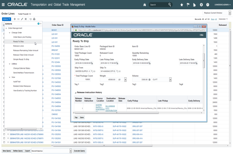Click the Volume calculator icon
233x155 pixels.
pyautogui.click(x=149, y=80)
